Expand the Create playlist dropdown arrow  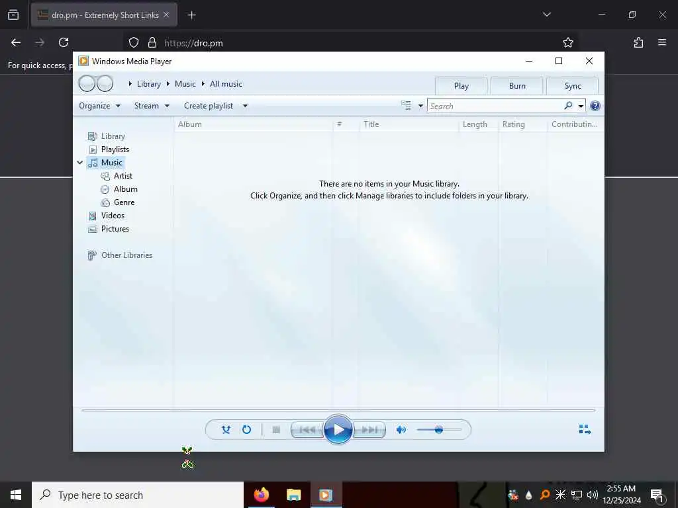click(245, 106)
